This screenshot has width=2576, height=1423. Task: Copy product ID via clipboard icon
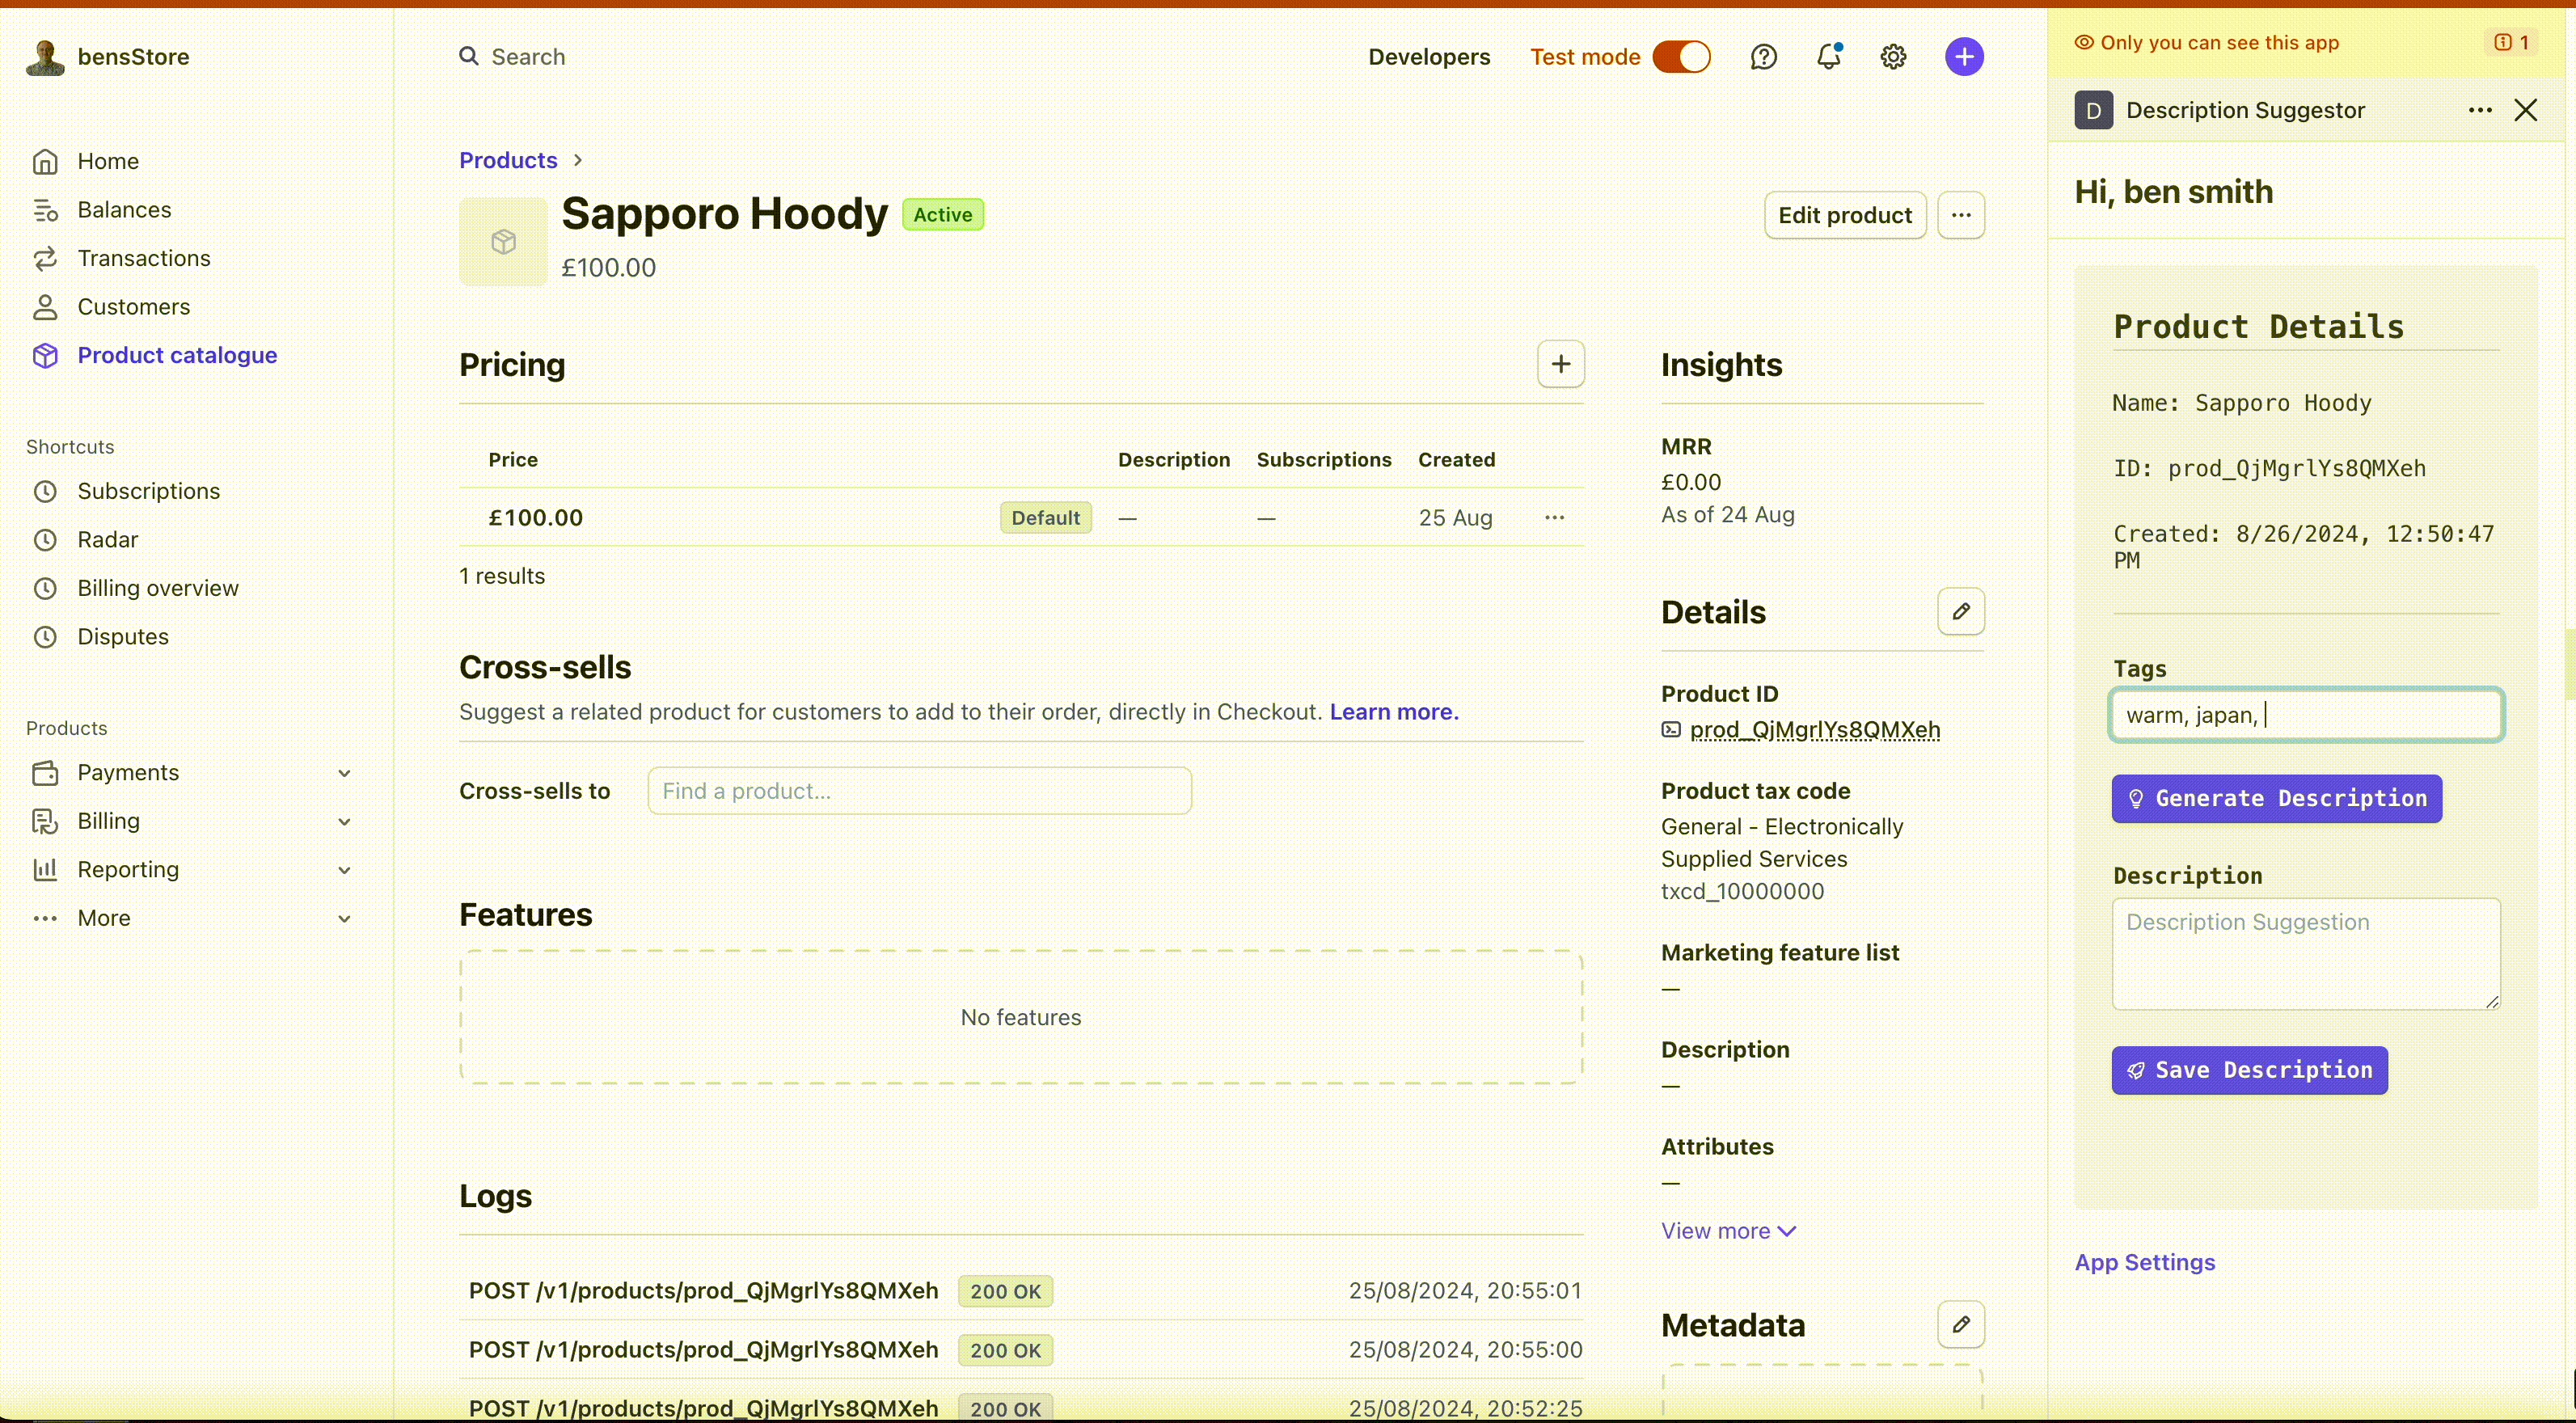[x=1671, y=729]
